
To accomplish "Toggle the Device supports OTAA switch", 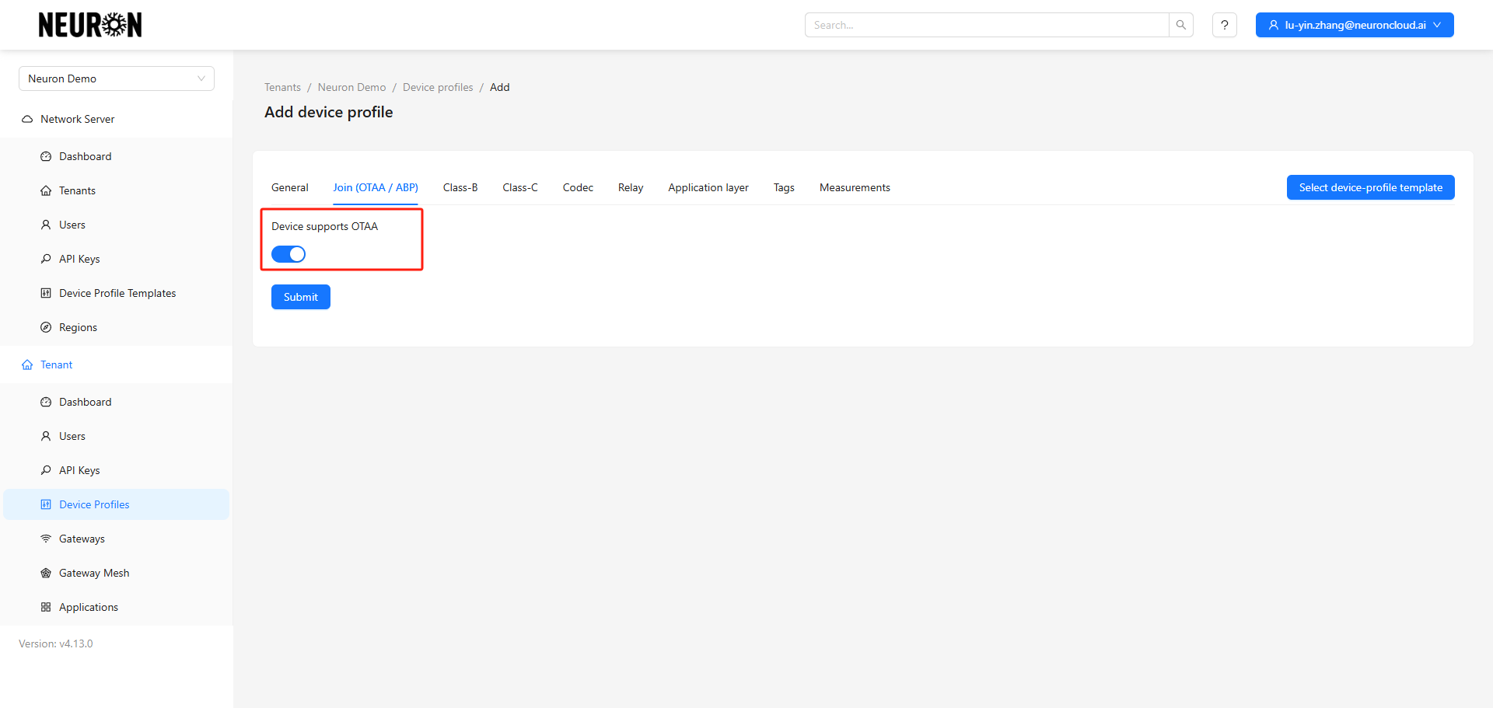I will pyautogui.click(x=288, y=254).
